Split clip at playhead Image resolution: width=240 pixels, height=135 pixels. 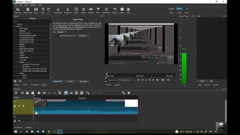[x=60, y=93]
